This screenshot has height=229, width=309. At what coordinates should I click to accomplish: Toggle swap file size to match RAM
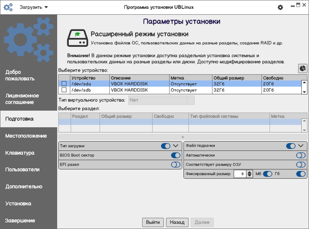pos(301,165)
